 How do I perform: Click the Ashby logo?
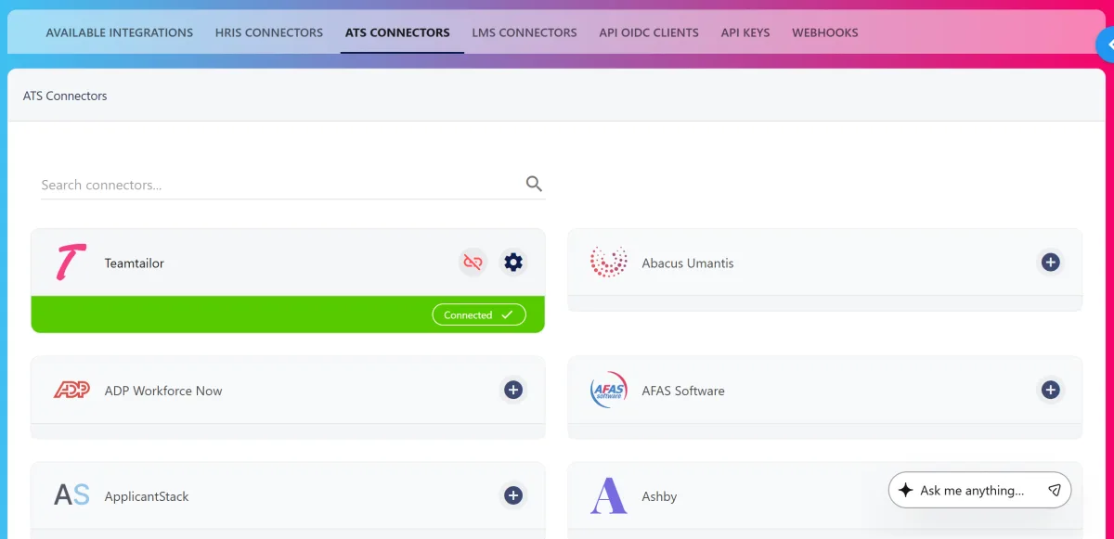(609, 495)
